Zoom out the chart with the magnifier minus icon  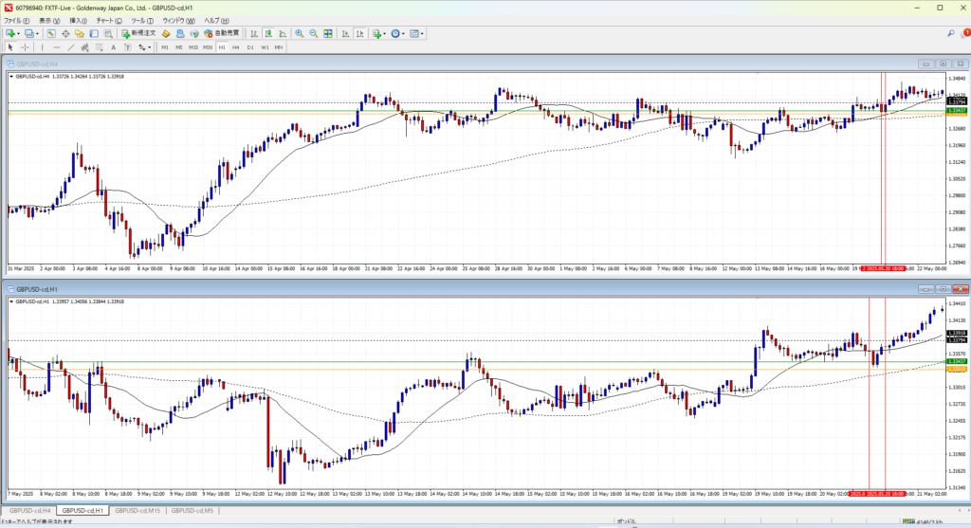tap(312, 33)
